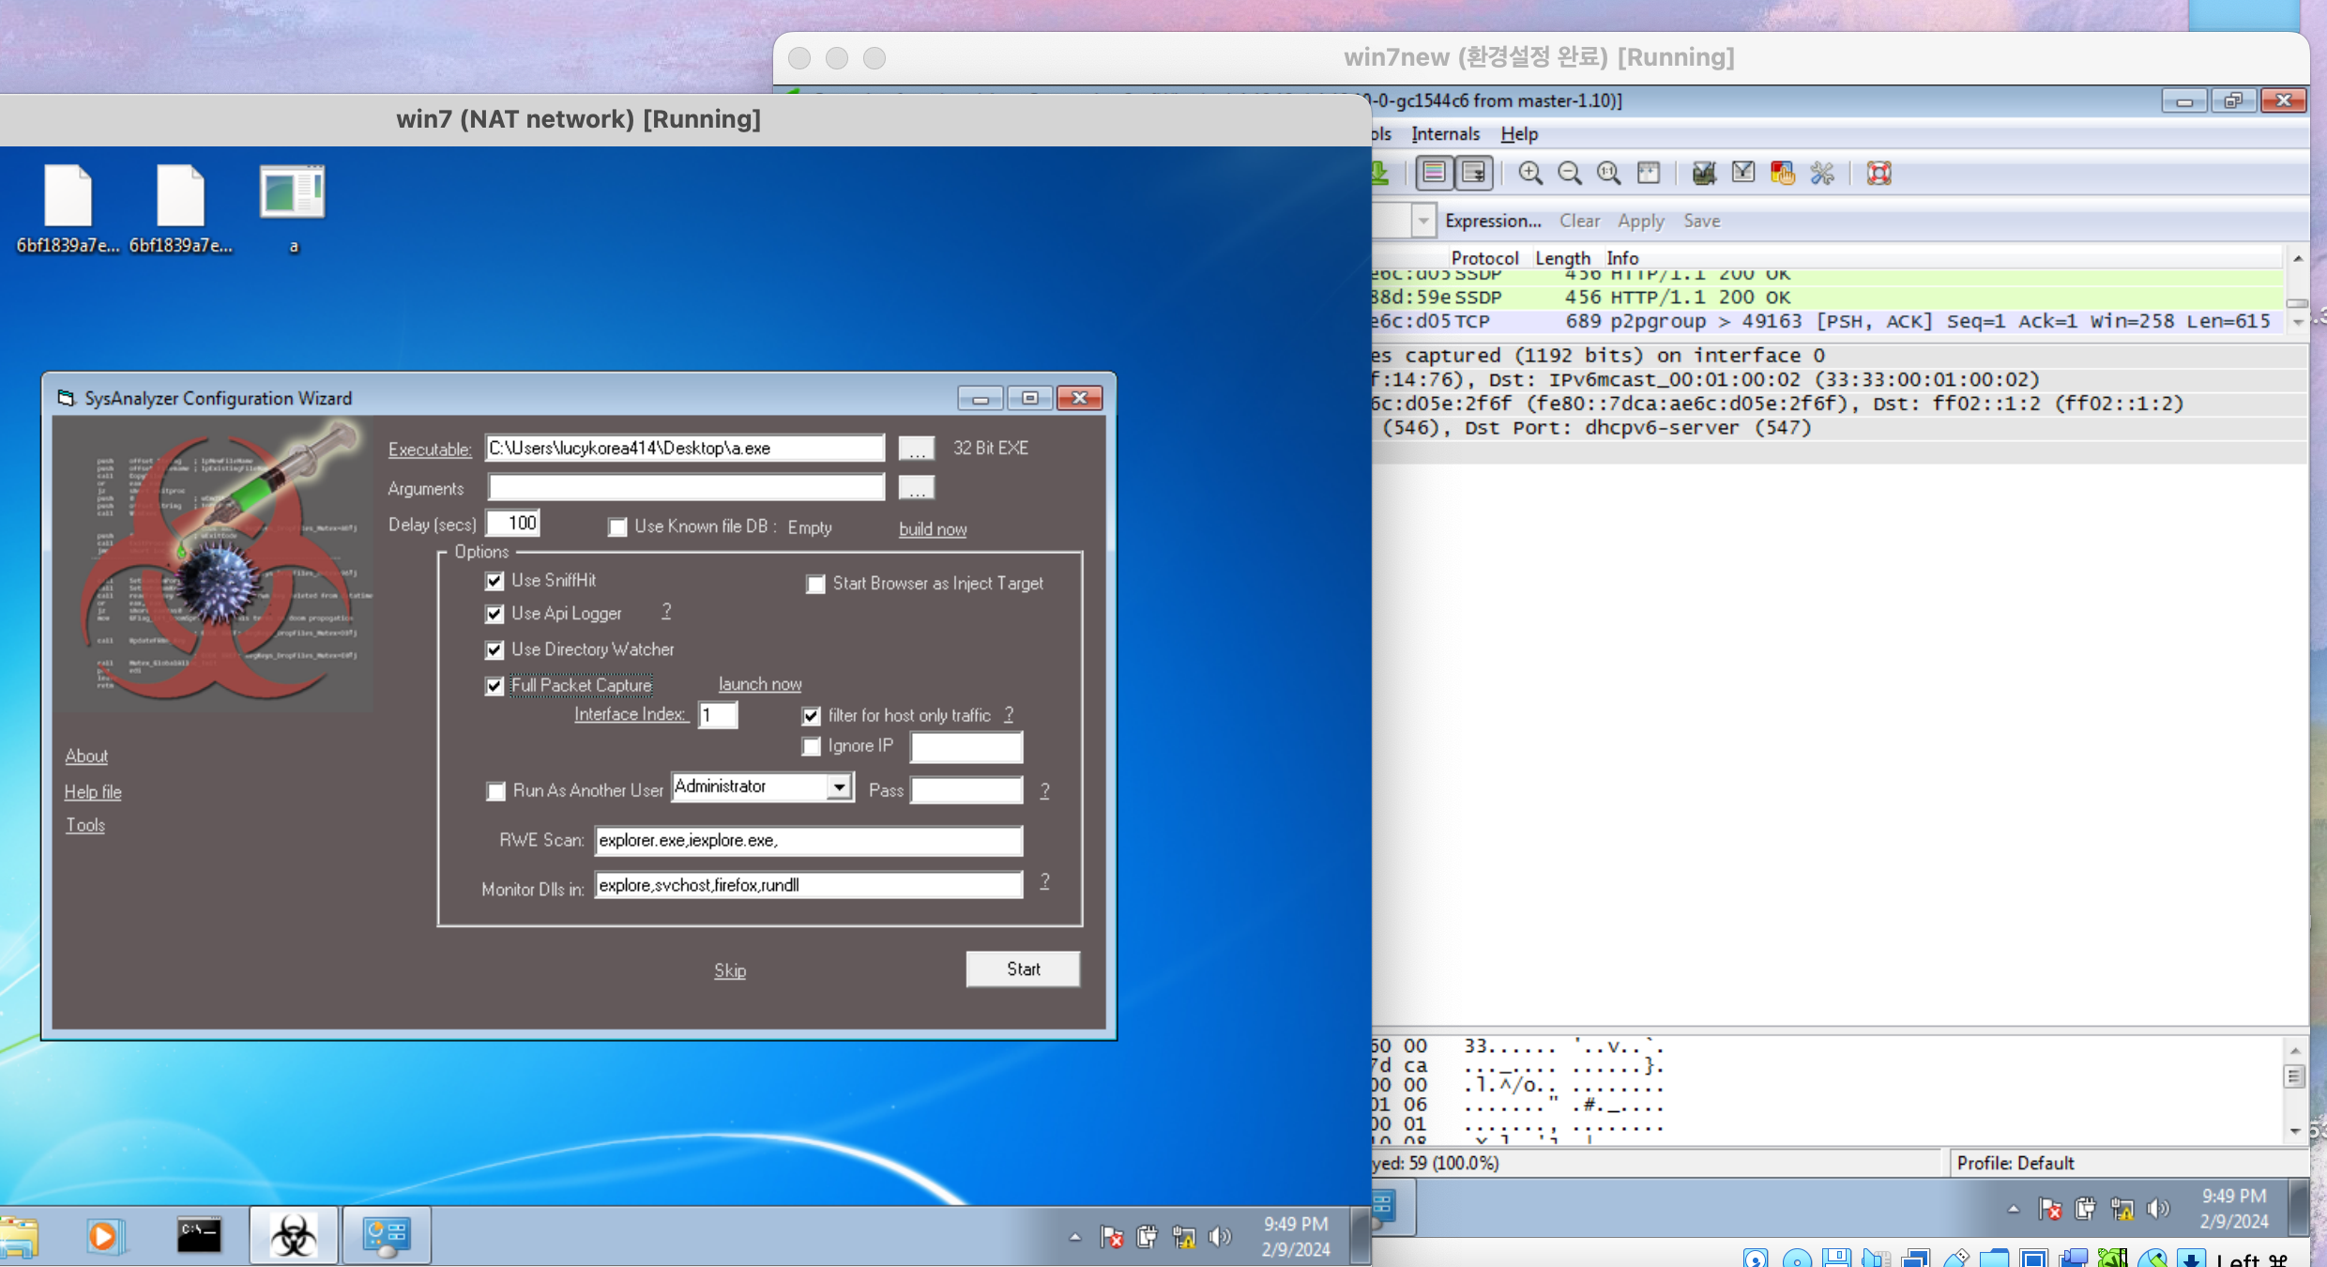Click the VirtualBox USB status icon
The width and height of the screenshot is (2327, 1267).
point(1956,1259)
